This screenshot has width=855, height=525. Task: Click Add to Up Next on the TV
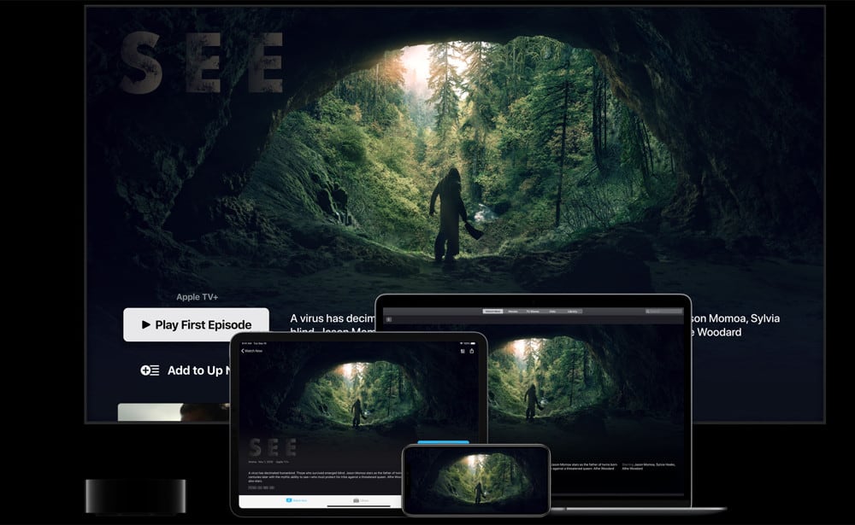(x=185, y=370)
